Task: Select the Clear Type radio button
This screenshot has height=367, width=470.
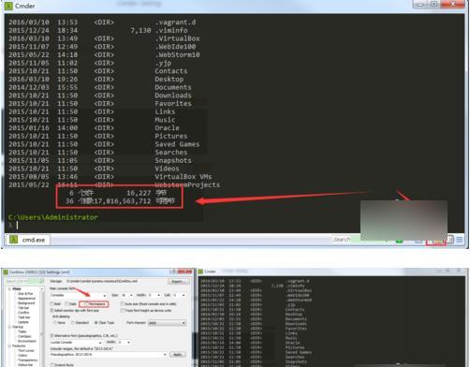Action: [95, 323]
